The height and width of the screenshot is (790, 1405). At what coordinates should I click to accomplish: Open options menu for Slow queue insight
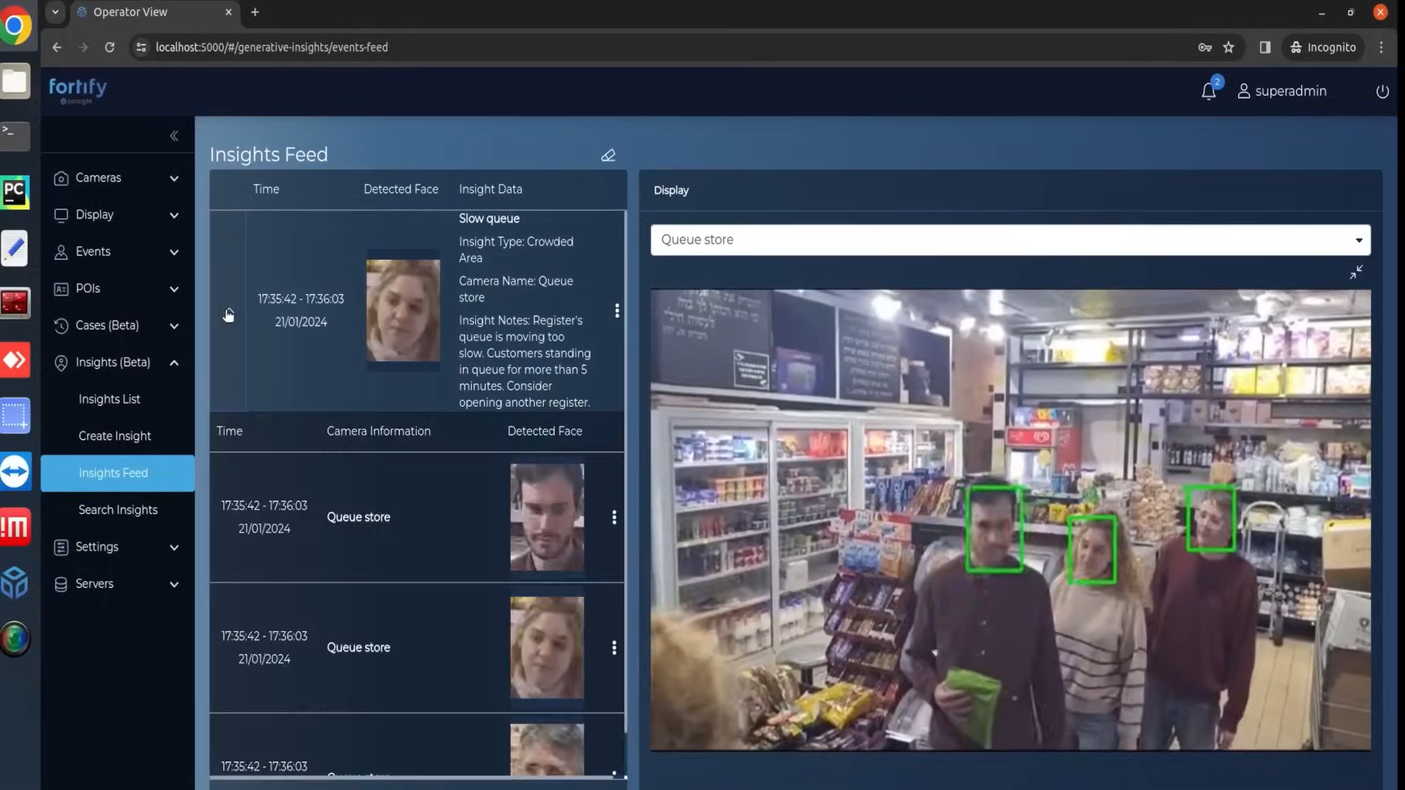click(617, 311)
